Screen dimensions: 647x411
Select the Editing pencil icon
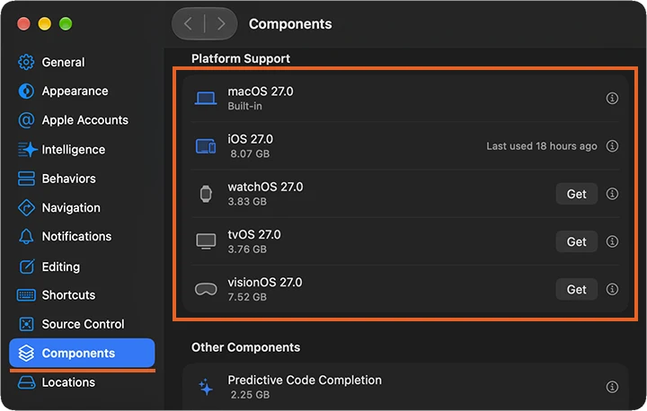(27, 267)
